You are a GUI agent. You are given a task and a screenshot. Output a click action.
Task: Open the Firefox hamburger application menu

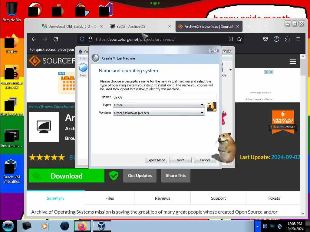point(298,39)
